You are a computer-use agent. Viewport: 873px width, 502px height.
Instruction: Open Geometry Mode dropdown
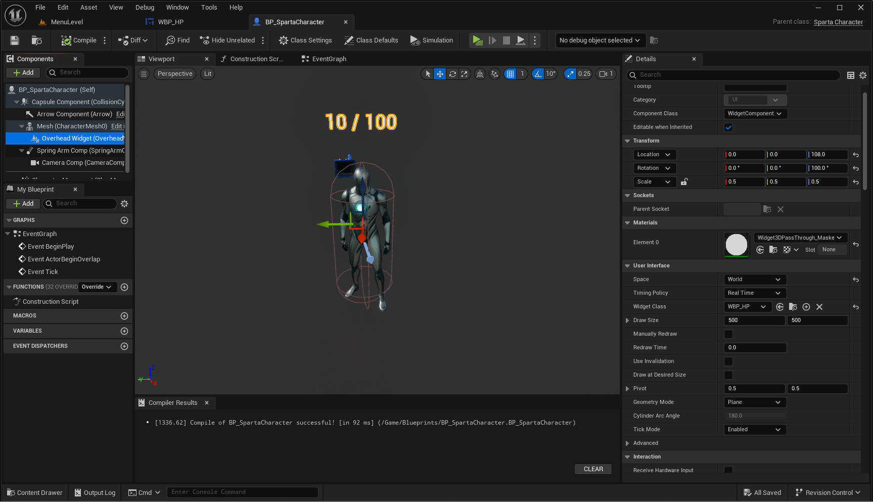click(x=756, y=402)
